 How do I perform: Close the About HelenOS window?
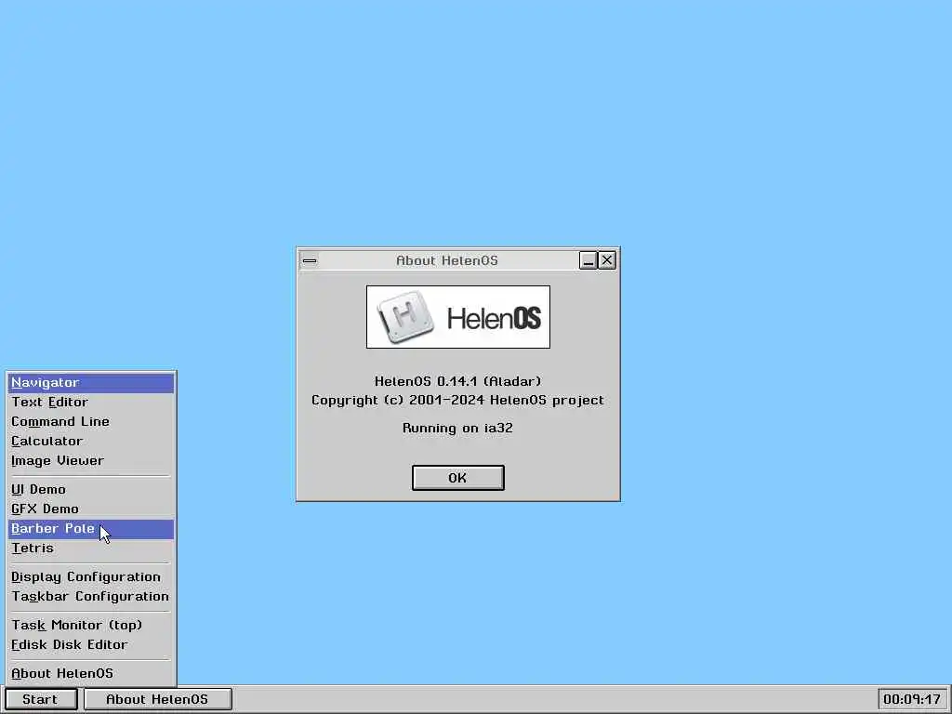pos(607,260)
